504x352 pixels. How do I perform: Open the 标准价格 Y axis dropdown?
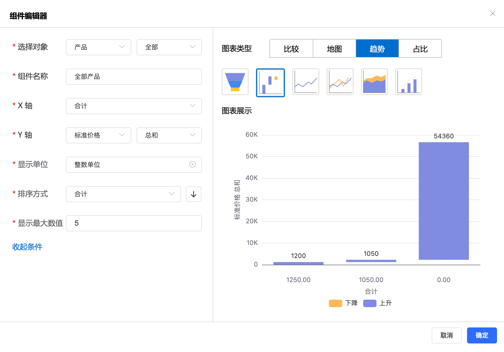[98, 135]
